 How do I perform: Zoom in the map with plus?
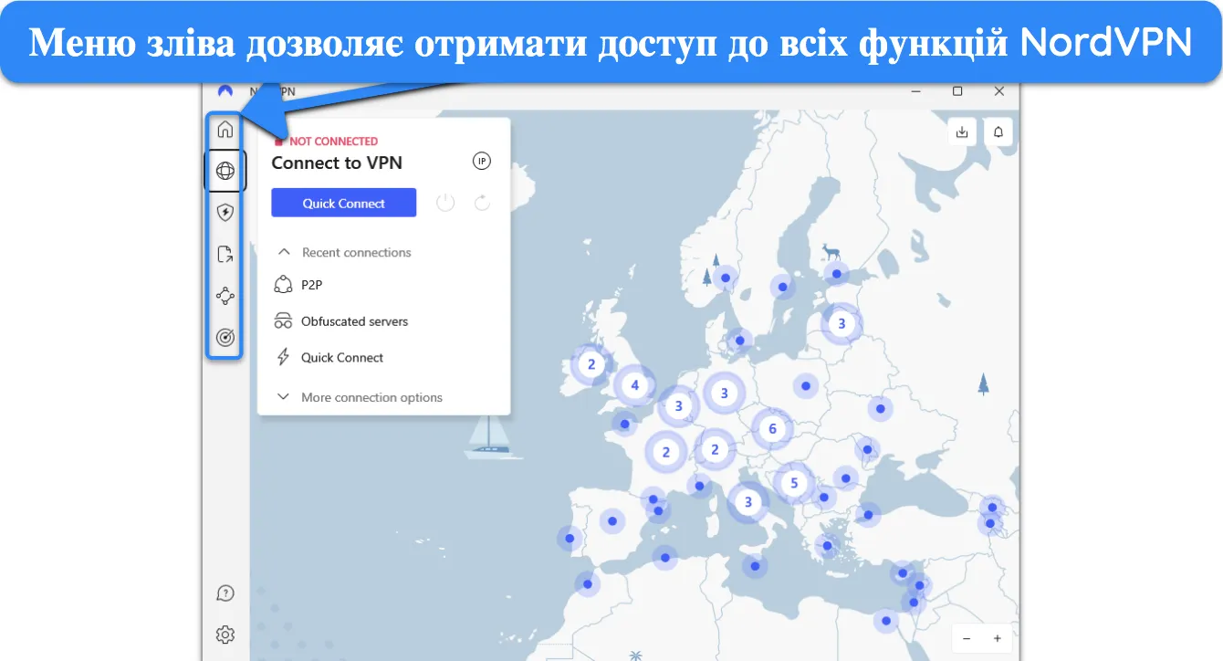pyautogui.click(x=998, y=638)
